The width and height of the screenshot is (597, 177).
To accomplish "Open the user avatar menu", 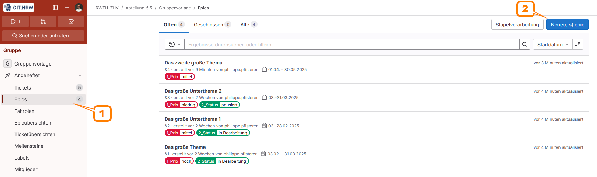I will pyautogui.click(x=79, y=8).
